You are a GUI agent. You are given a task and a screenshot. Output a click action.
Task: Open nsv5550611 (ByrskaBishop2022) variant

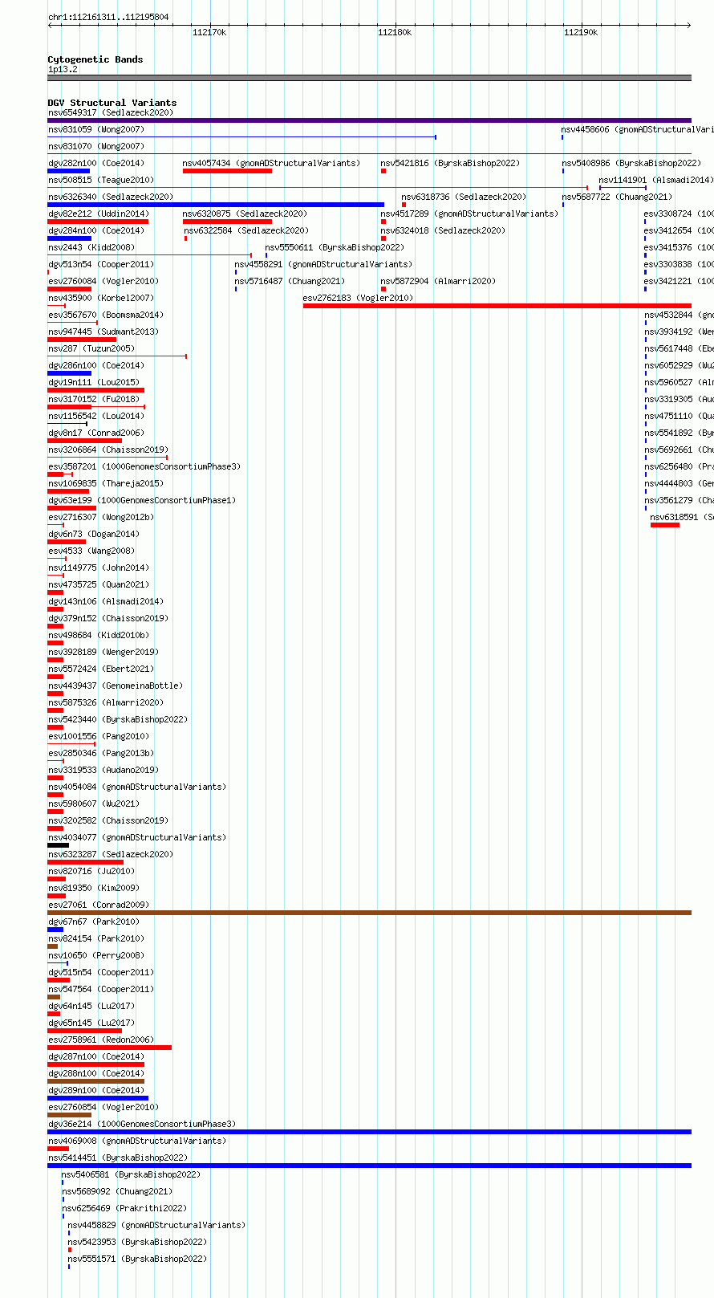(x=335, y=247)
